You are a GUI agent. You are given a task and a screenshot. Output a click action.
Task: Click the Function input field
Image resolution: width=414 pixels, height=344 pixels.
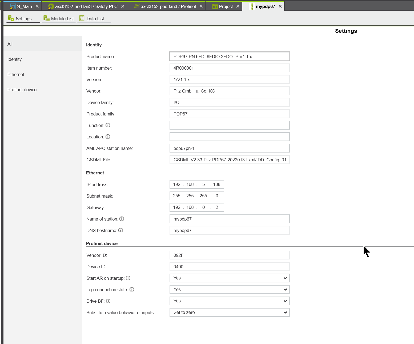pyautogui.click(x=230, y=125)
